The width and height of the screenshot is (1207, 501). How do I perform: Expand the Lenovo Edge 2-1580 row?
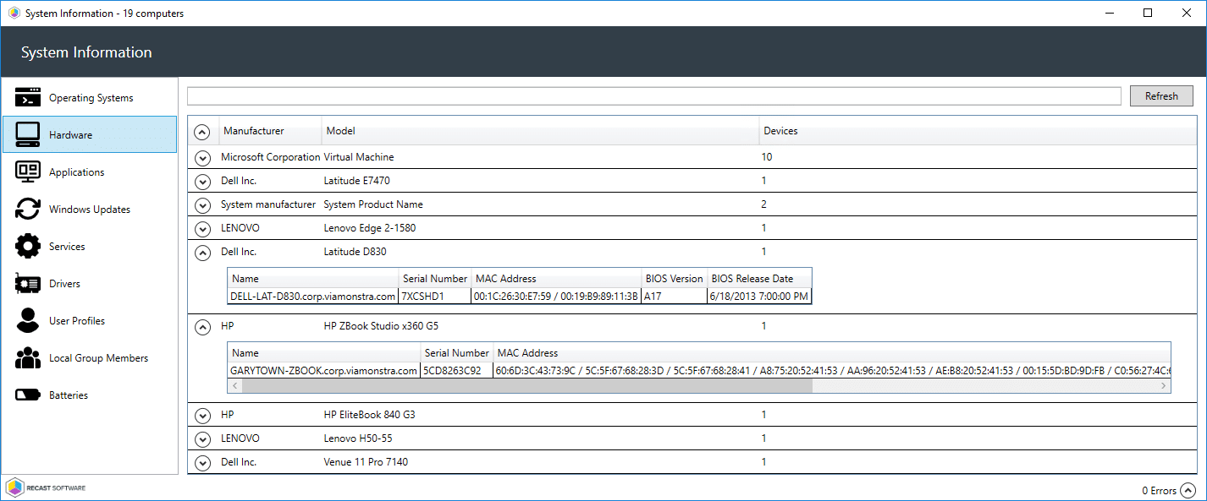(202, 228)
